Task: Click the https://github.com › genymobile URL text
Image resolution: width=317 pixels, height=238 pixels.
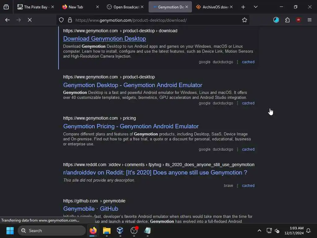Action: click(94, 201)
